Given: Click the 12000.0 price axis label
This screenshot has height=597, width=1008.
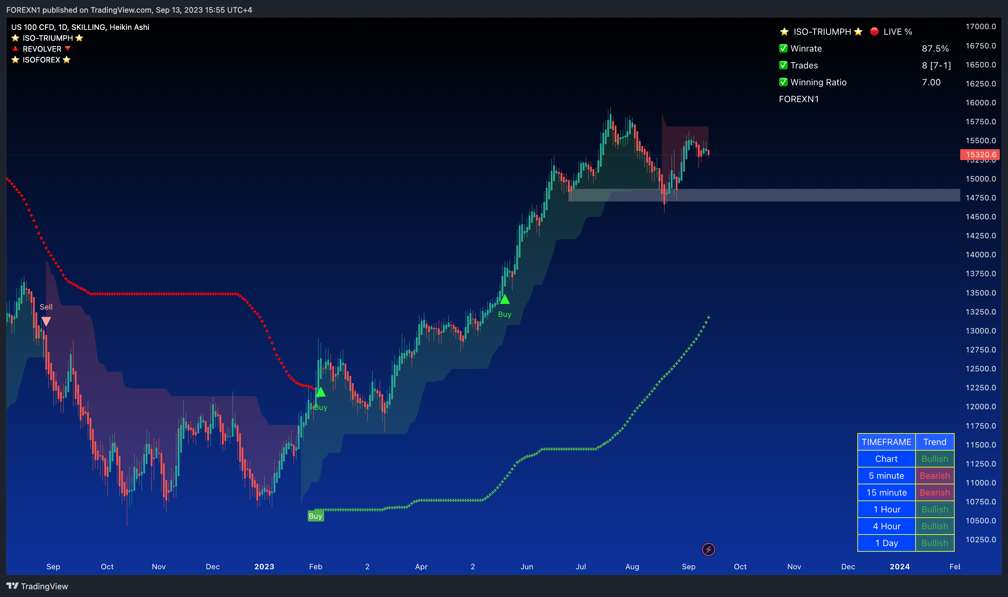Looking at the screenshot, I should pos(981,406).
